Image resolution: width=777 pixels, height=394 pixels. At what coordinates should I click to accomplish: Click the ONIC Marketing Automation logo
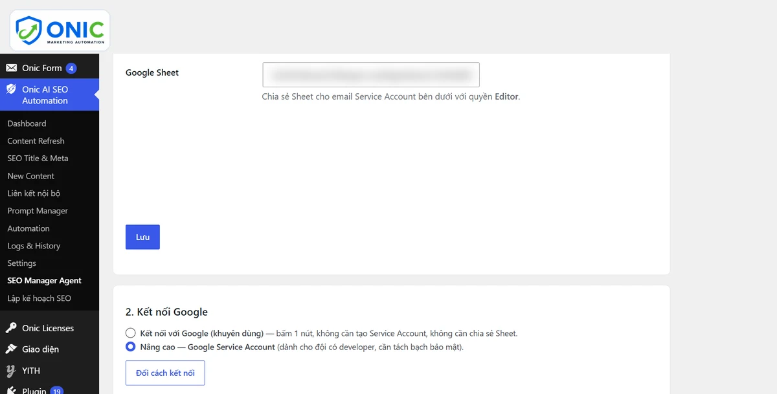click(x=60, y=30)
